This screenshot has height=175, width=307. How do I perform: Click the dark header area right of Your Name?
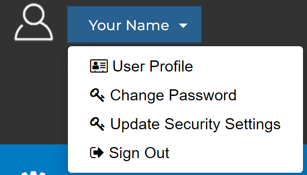(x=252, y=24)
